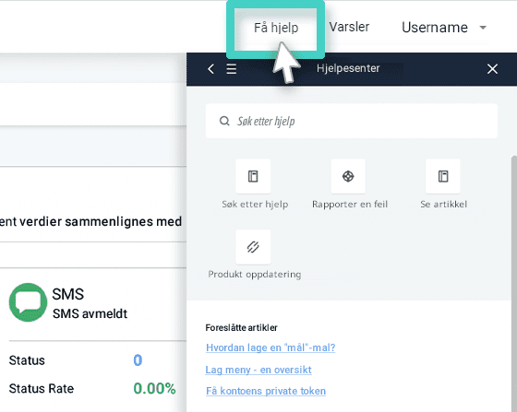Image resolution: width=517 pixels, height=412 pixels.
Task: Open the Få hjelp menu item
Action: [x=276, y=28]
